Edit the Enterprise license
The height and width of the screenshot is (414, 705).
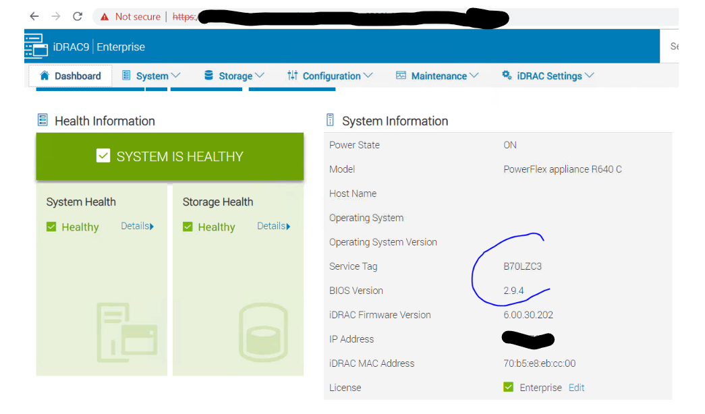576,388
